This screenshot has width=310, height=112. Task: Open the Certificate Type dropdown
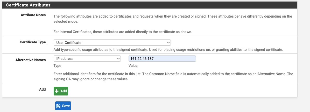(112, 43)
